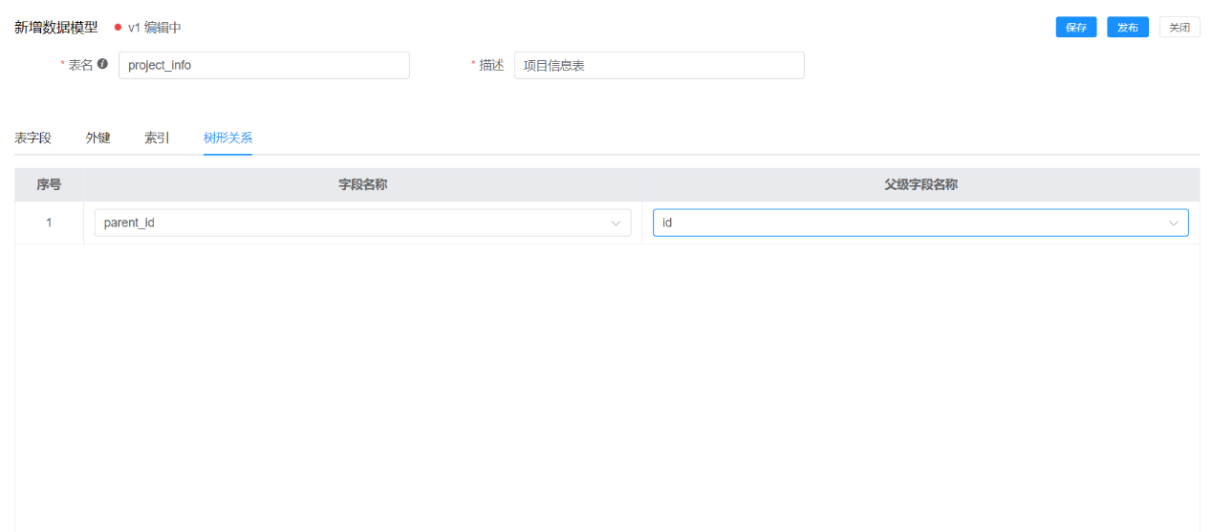1212x532 pixels.
Task: Select row number 1 cell
Action: click(49, 223)
